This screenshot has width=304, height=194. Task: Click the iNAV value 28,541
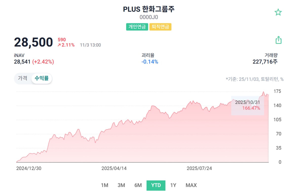[x=22, y=62]
